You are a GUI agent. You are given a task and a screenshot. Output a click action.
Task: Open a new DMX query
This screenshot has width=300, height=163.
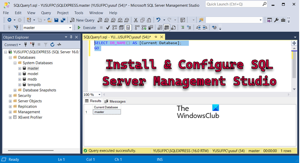click(x=113, y=20)
